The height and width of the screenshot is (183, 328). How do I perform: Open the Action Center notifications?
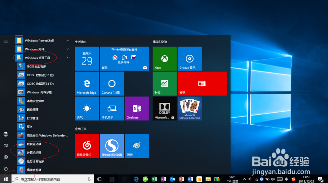point(320,179)
